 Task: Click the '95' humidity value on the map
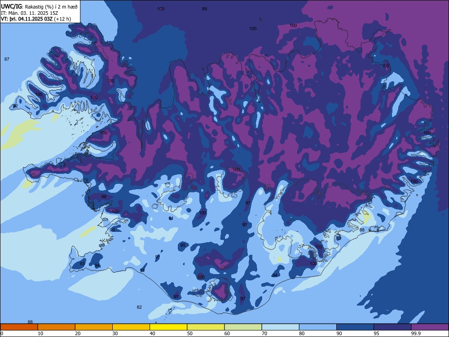(183, 245)
